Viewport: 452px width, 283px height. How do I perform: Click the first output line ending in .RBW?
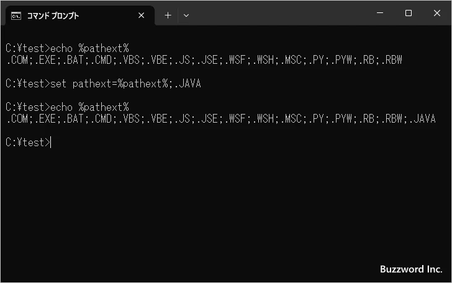click(x=204, y=60)
